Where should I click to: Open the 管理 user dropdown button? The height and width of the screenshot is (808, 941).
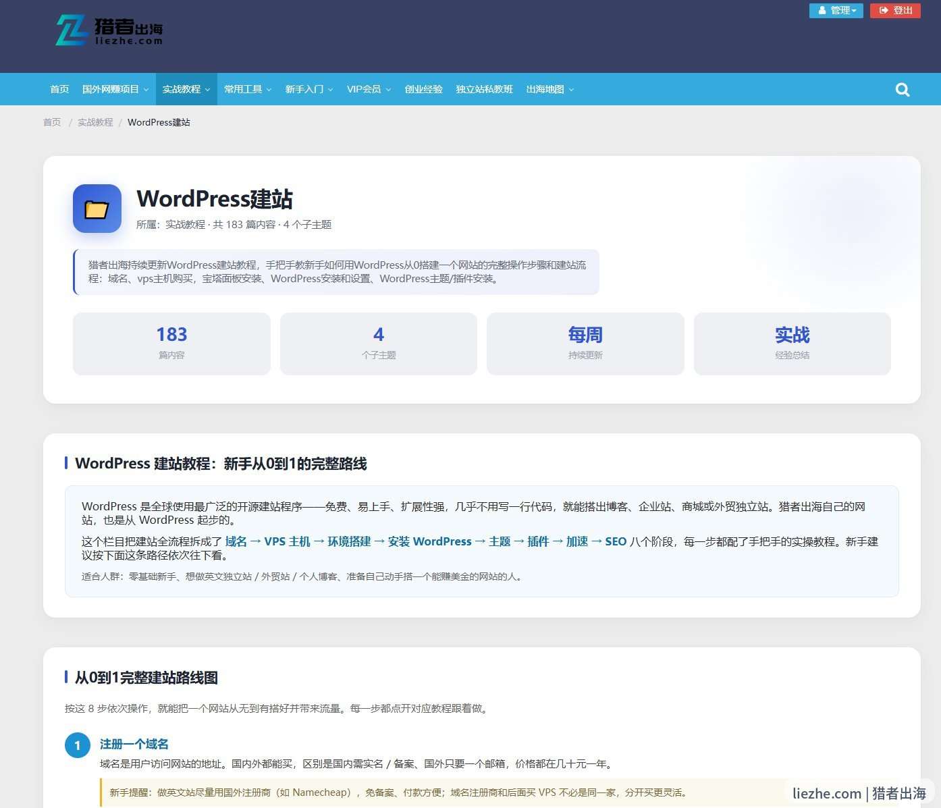point(836,10)
